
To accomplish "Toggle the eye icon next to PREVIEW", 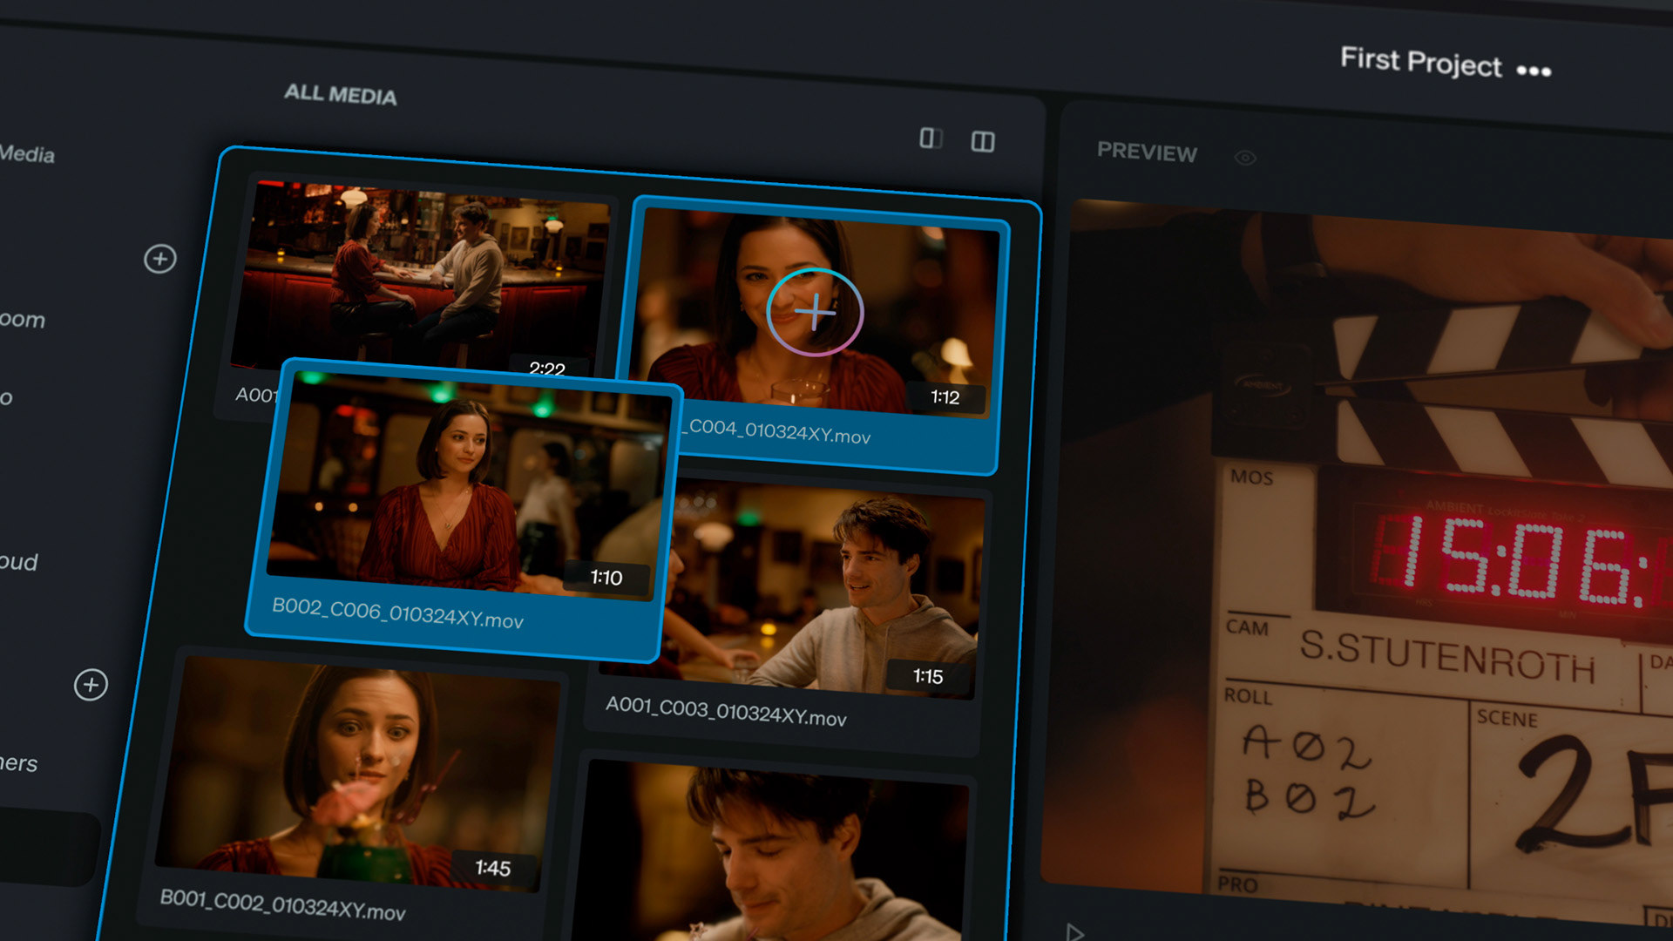I will 1245,158.
